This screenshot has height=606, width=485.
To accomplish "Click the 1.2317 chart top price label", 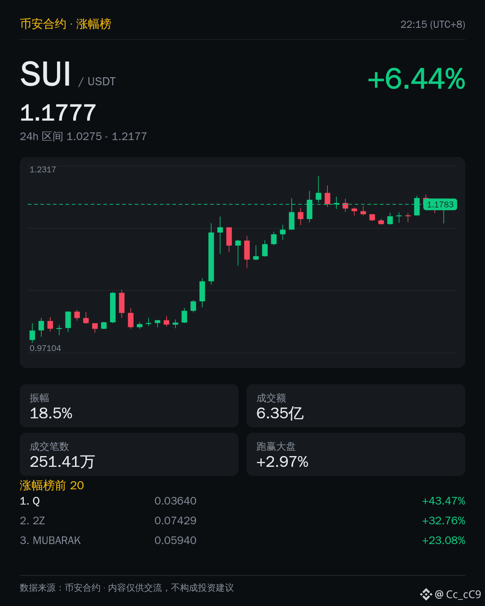I will coord(43,170).
